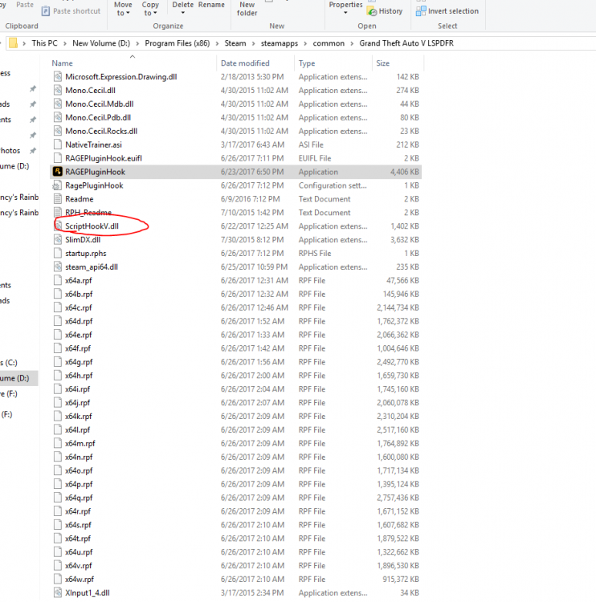Select x64s.rpf in the file list
596x602 pixels.
point(236,525)
